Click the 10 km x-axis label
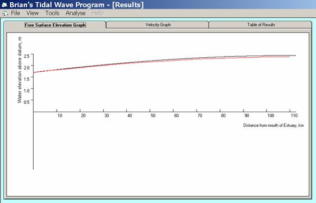This screenshot has width=316, height=203. point(60,116)
